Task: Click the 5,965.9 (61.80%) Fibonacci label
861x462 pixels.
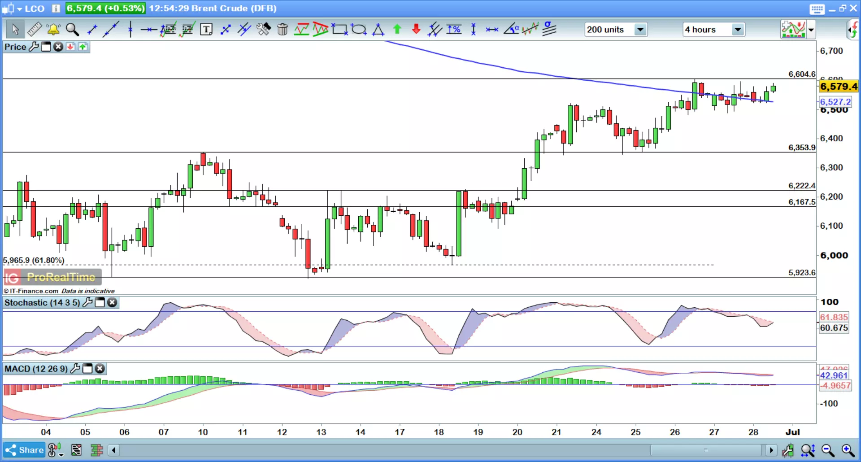Action: click(34, 260)
